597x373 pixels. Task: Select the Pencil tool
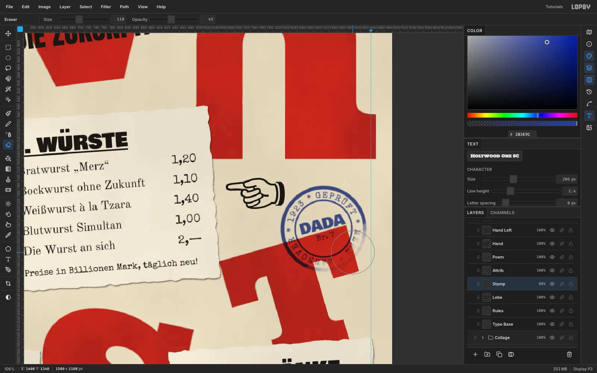coord(8,124)
